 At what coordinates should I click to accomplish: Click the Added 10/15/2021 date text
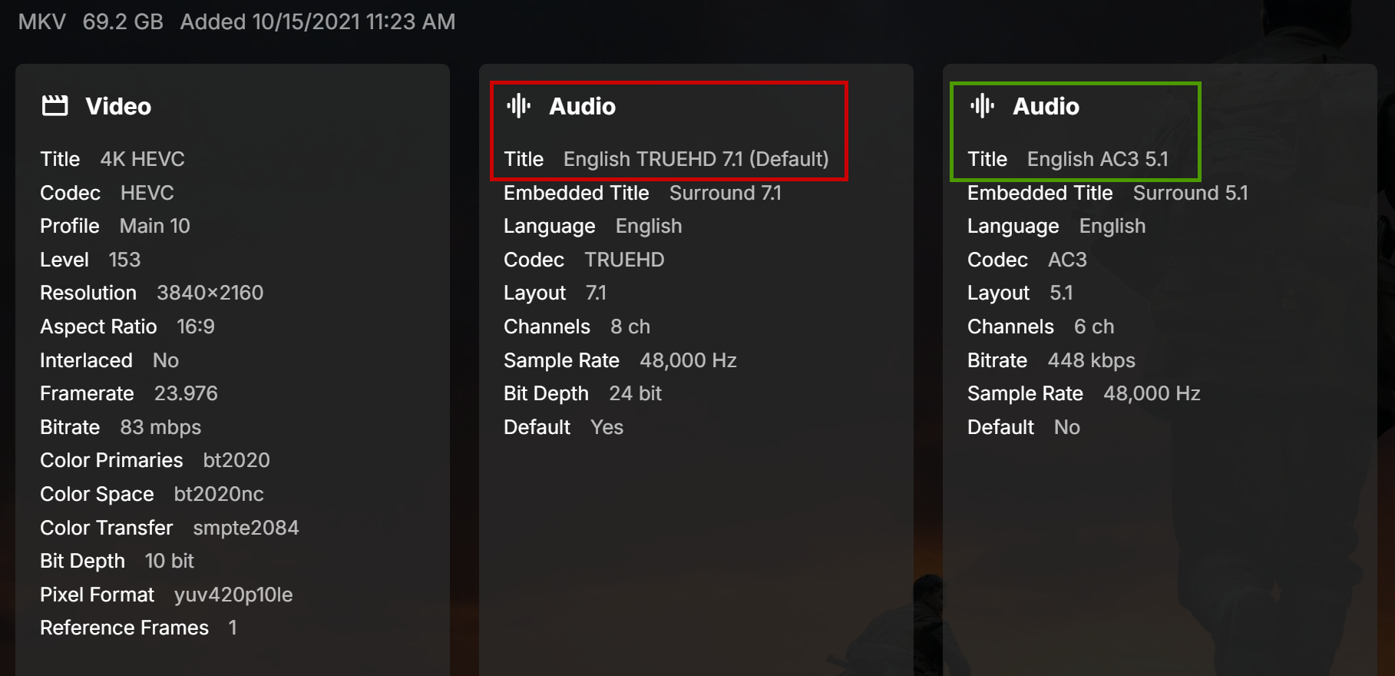(317, 22)
